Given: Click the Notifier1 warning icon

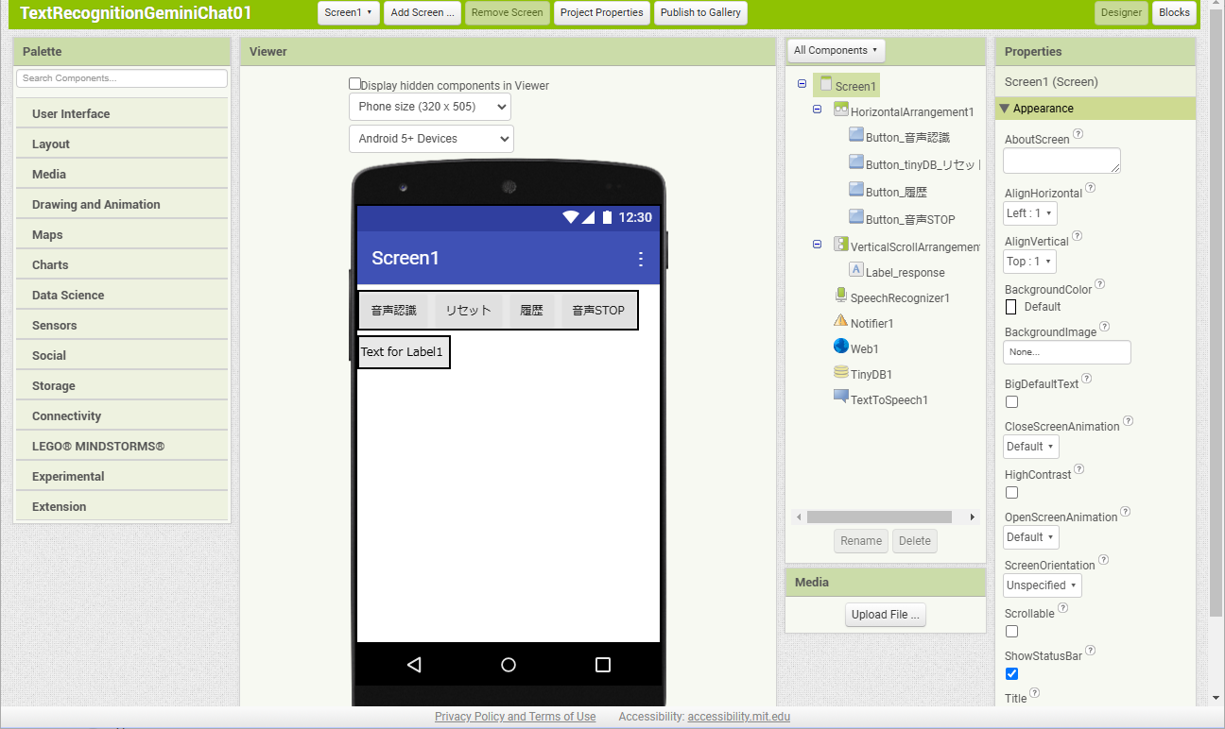Looking at the screenshot, I should click(841, 321).
